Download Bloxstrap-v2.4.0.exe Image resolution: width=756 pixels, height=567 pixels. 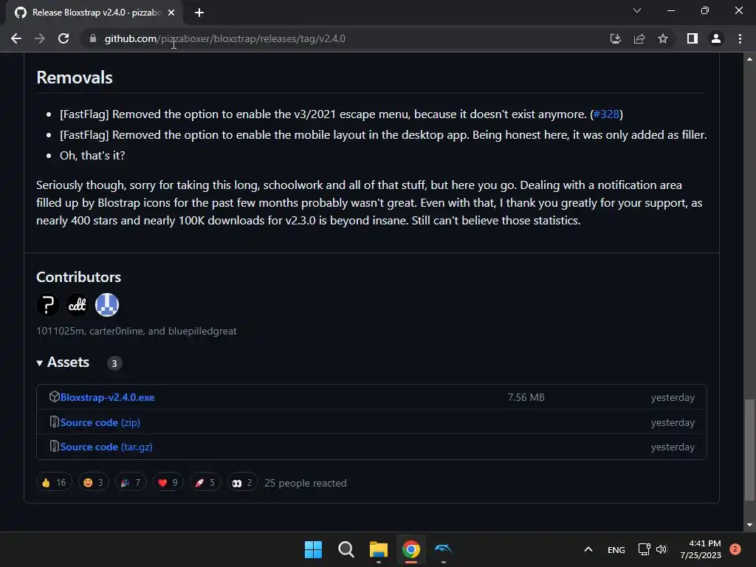point(108,397)
